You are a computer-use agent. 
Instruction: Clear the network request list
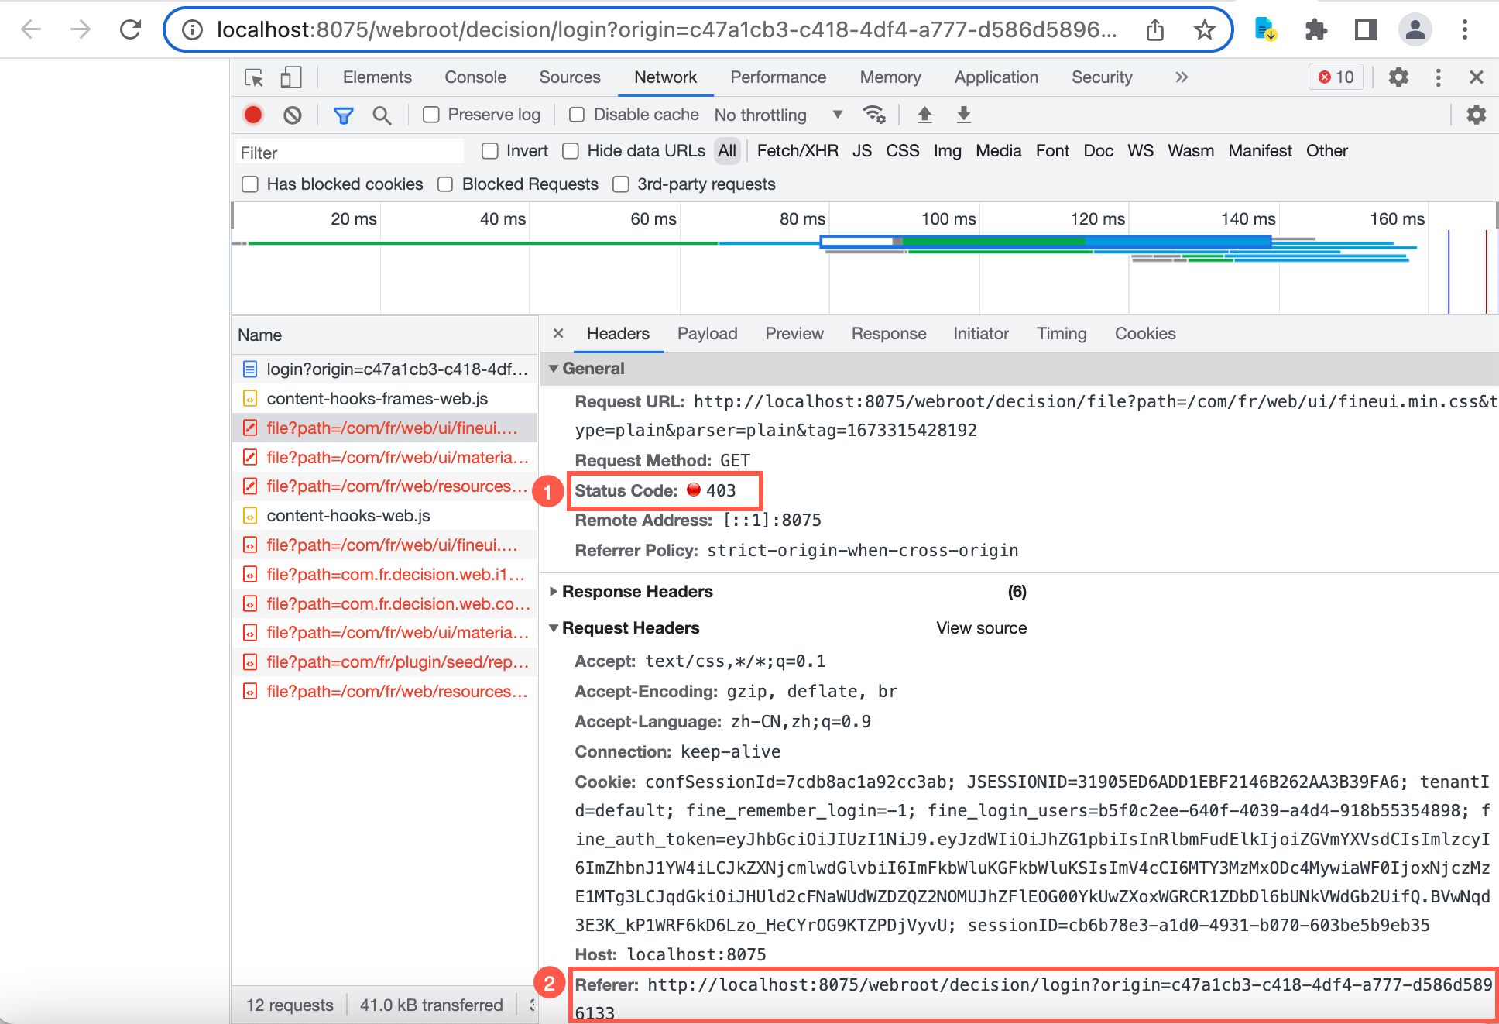(292, 115)
